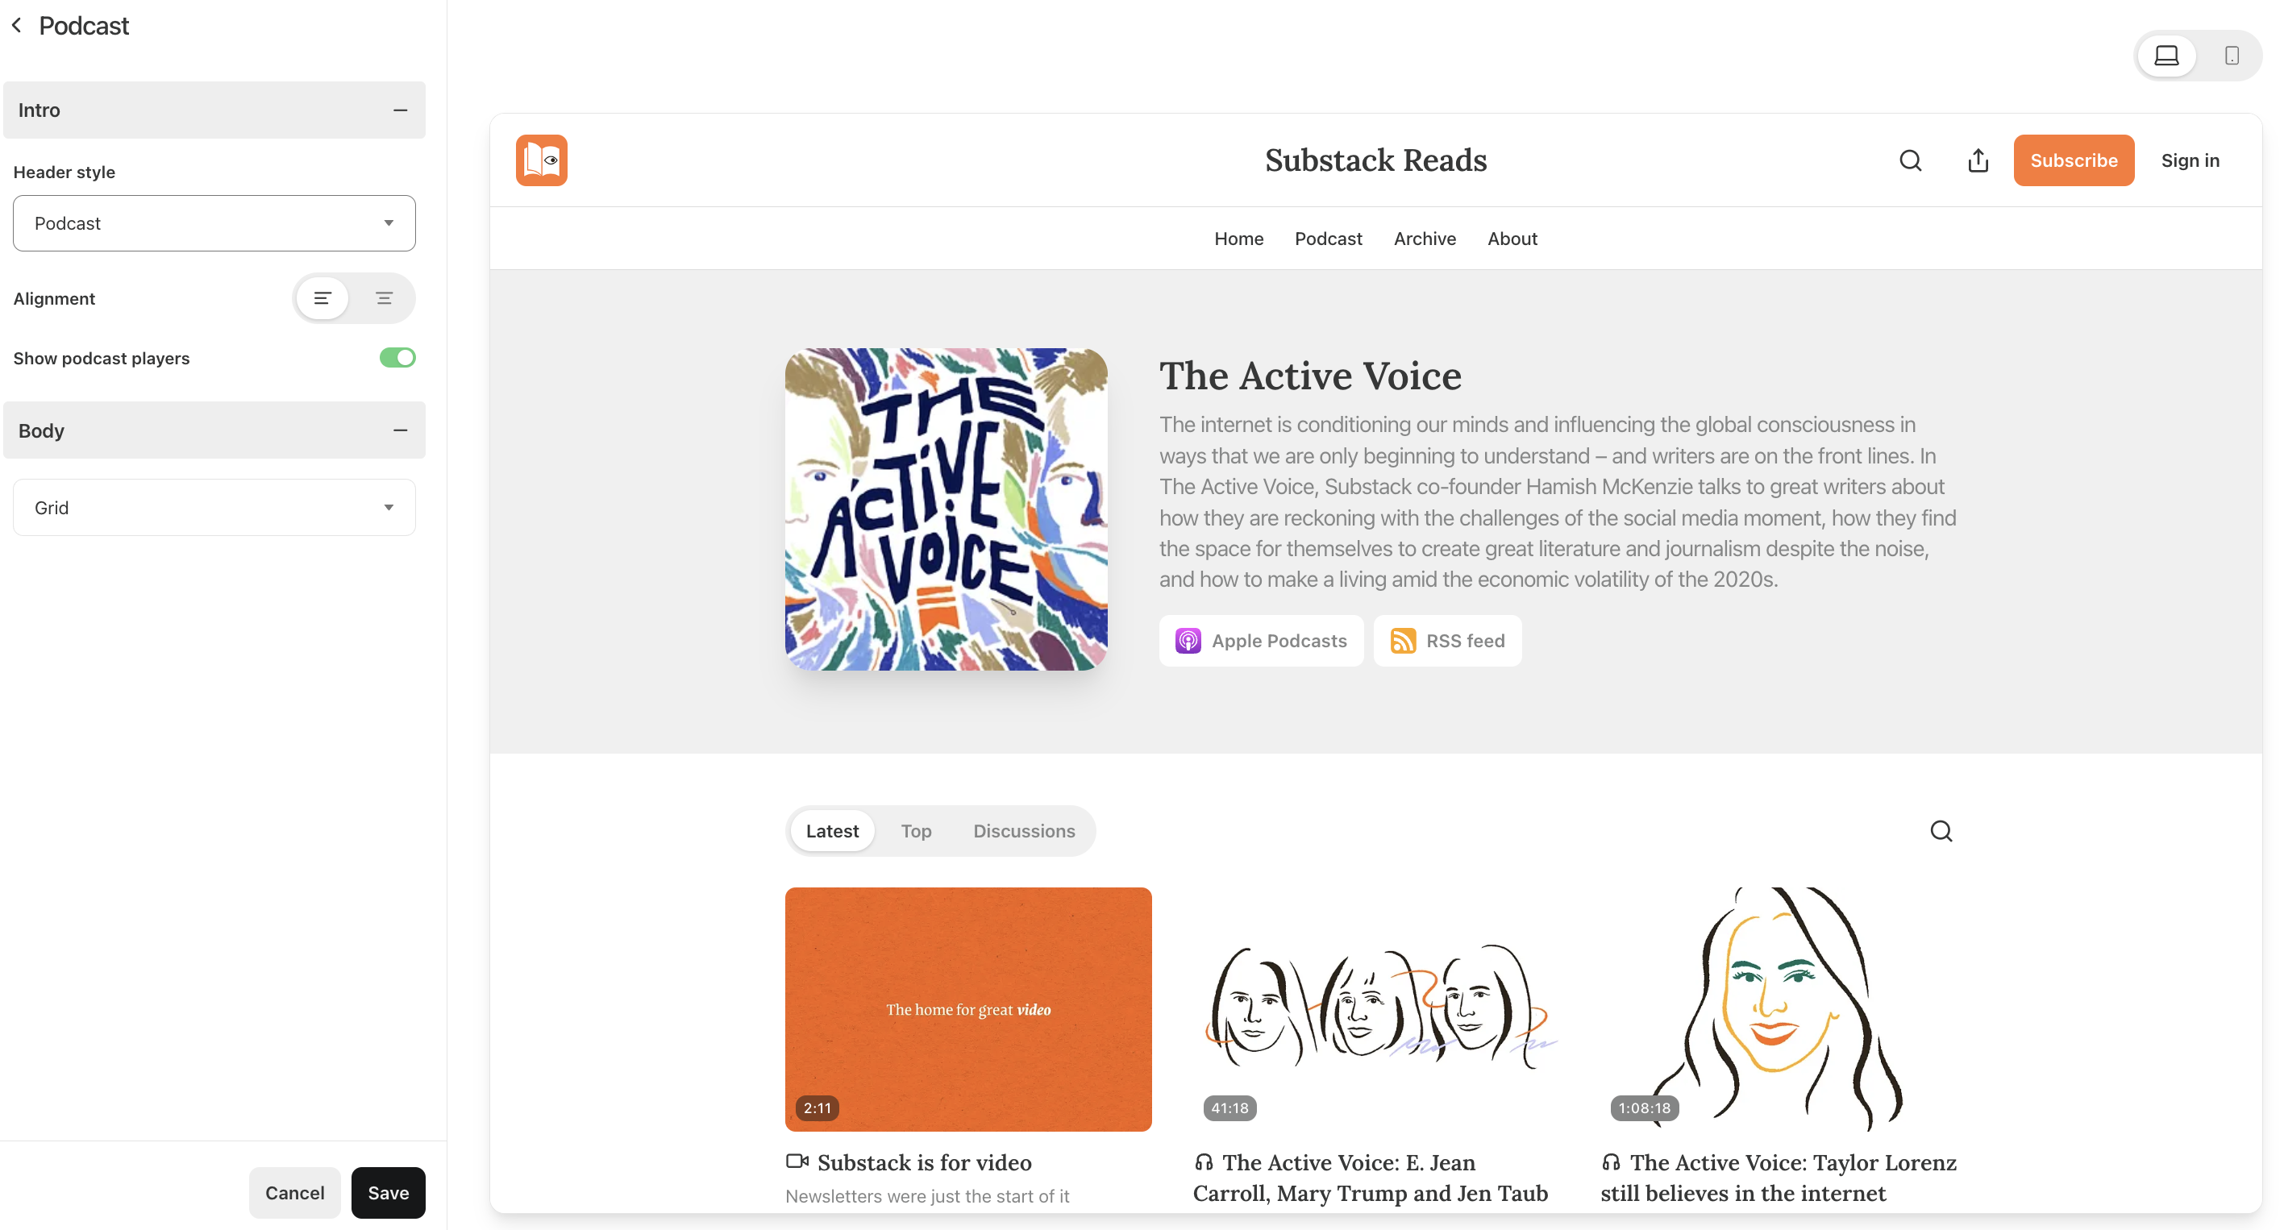Select the Latest tab in posts
The height and width of the screenshot is (1230, 2280).
(x=832, y=830)
